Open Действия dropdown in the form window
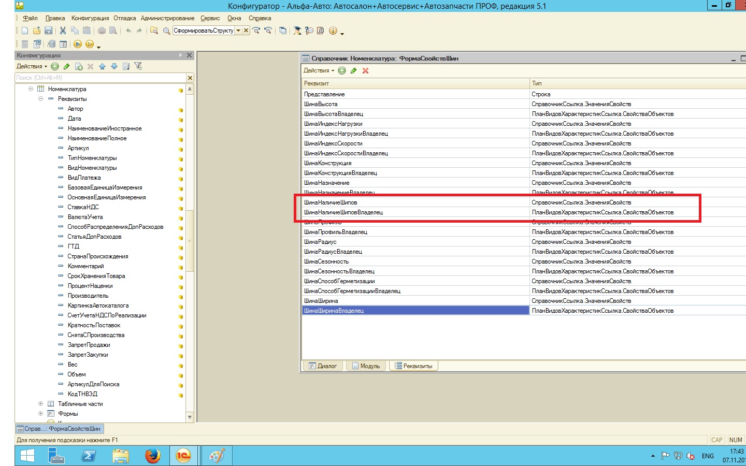The height and width of the screenshot is (466, 746). [x=319, y=70]
